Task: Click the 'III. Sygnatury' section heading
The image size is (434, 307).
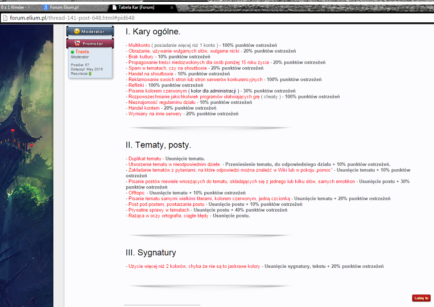Action: click(x=151, y=253)
